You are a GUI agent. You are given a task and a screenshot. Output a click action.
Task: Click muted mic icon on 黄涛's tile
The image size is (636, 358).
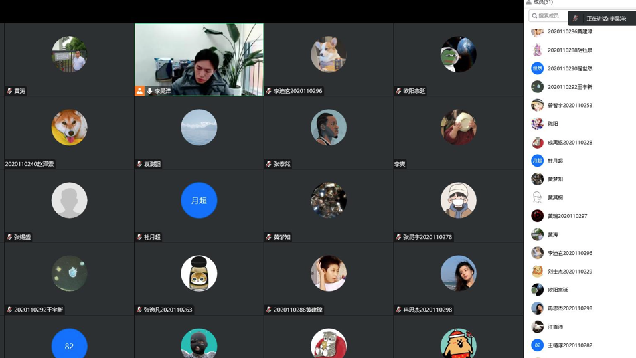tap(9, 91)
